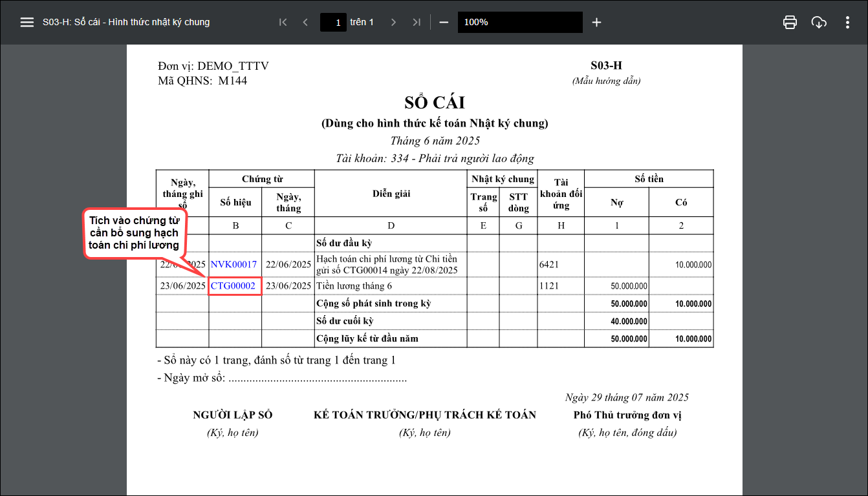The image size is (868, 496).
Task: Zoom out with the minus icon
Action: [444, 22]
